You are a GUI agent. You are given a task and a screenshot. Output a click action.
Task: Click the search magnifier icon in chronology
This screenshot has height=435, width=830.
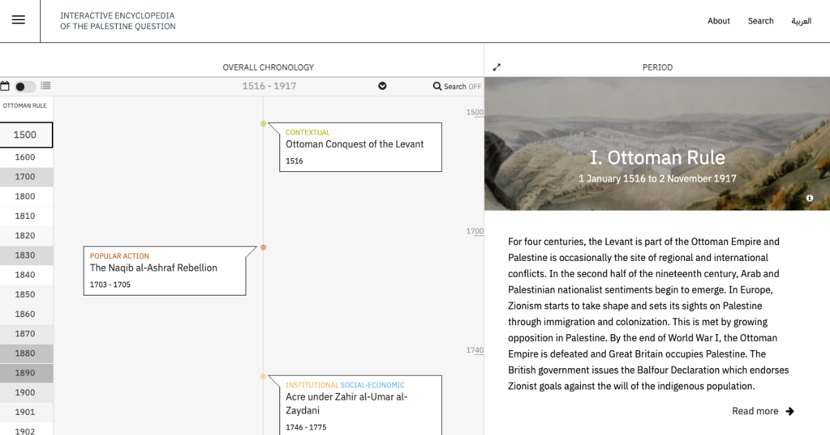tap(437, 86)
